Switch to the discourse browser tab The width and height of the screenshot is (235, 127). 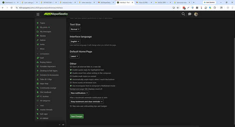pyautogui.click(x=182, y=2)
